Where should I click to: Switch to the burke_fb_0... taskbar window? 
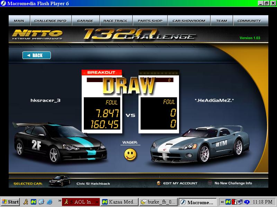[159, 202]
